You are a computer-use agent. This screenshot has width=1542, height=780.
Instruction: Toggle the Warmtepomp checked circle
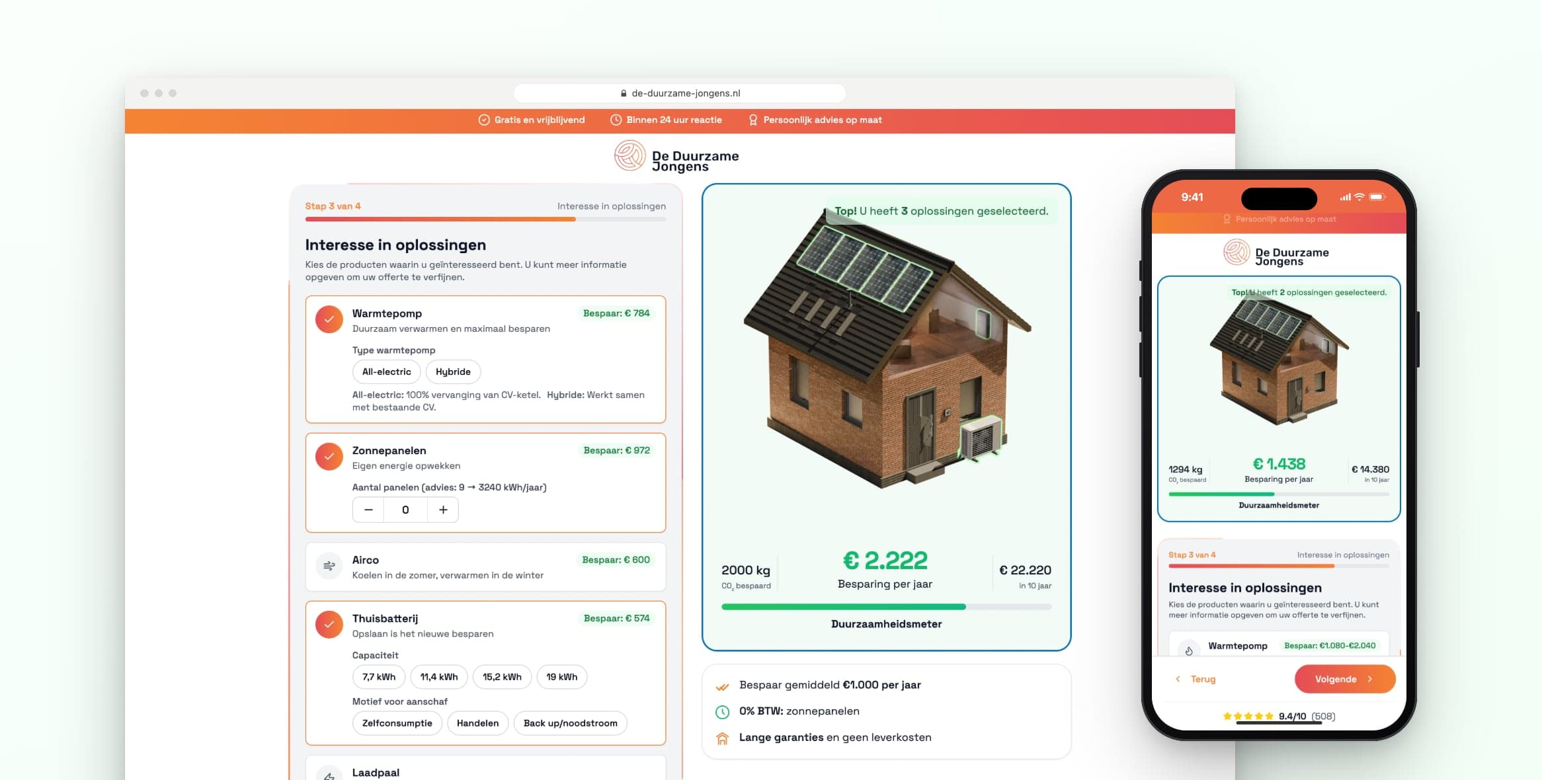pos(329,319)
